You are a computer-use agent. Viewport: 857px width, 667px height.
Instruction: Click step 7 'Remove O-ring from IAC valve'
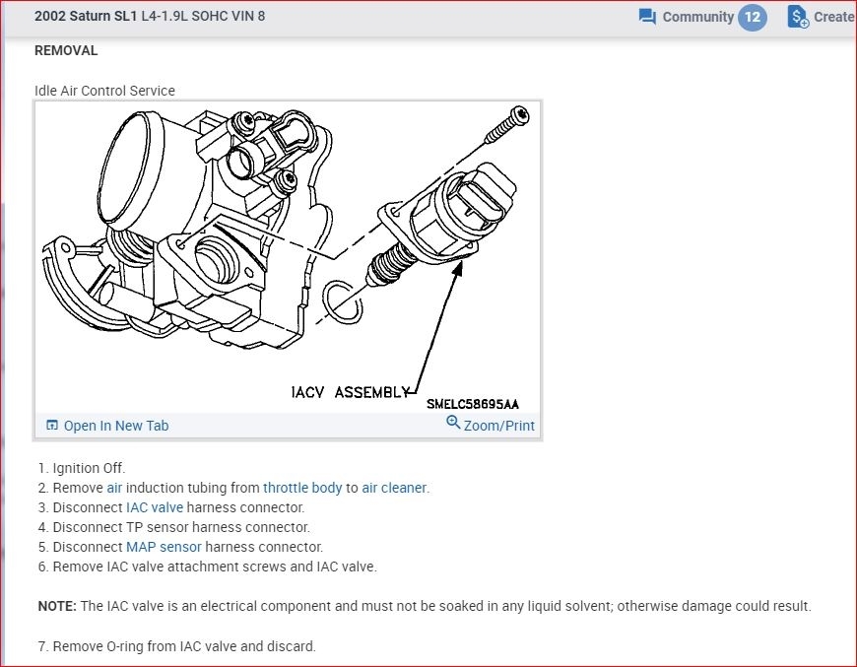tap(177, 646)
